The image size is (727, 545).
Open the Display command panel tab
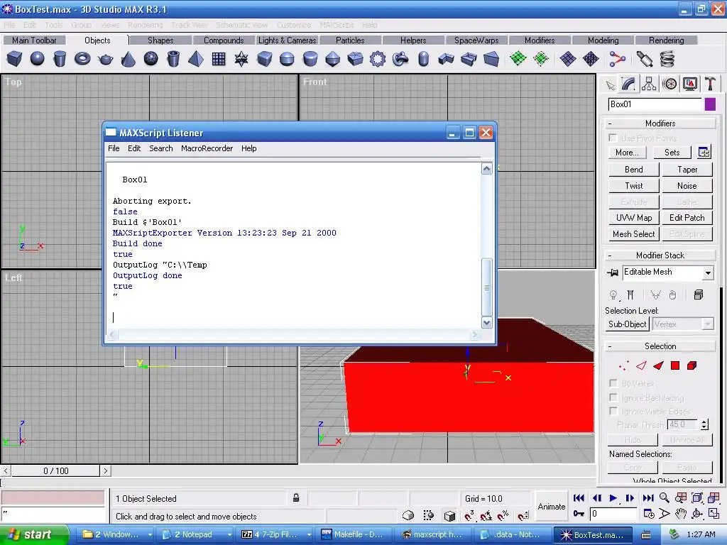690,84
